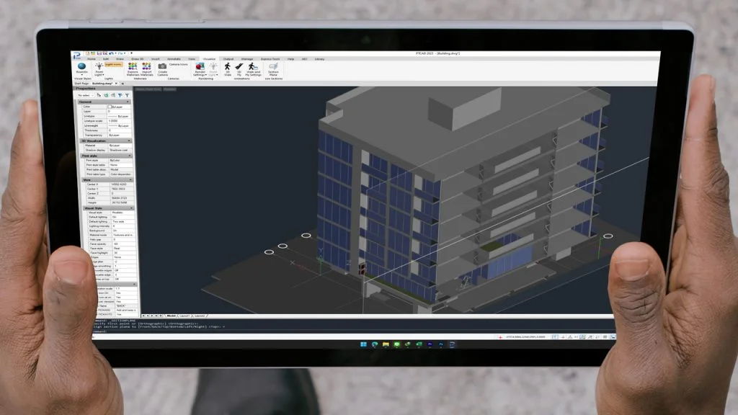The height and width of the screenshot is (415, 738).
Task: Click the Transparency ByLayer field
Action: click(120, 135)
